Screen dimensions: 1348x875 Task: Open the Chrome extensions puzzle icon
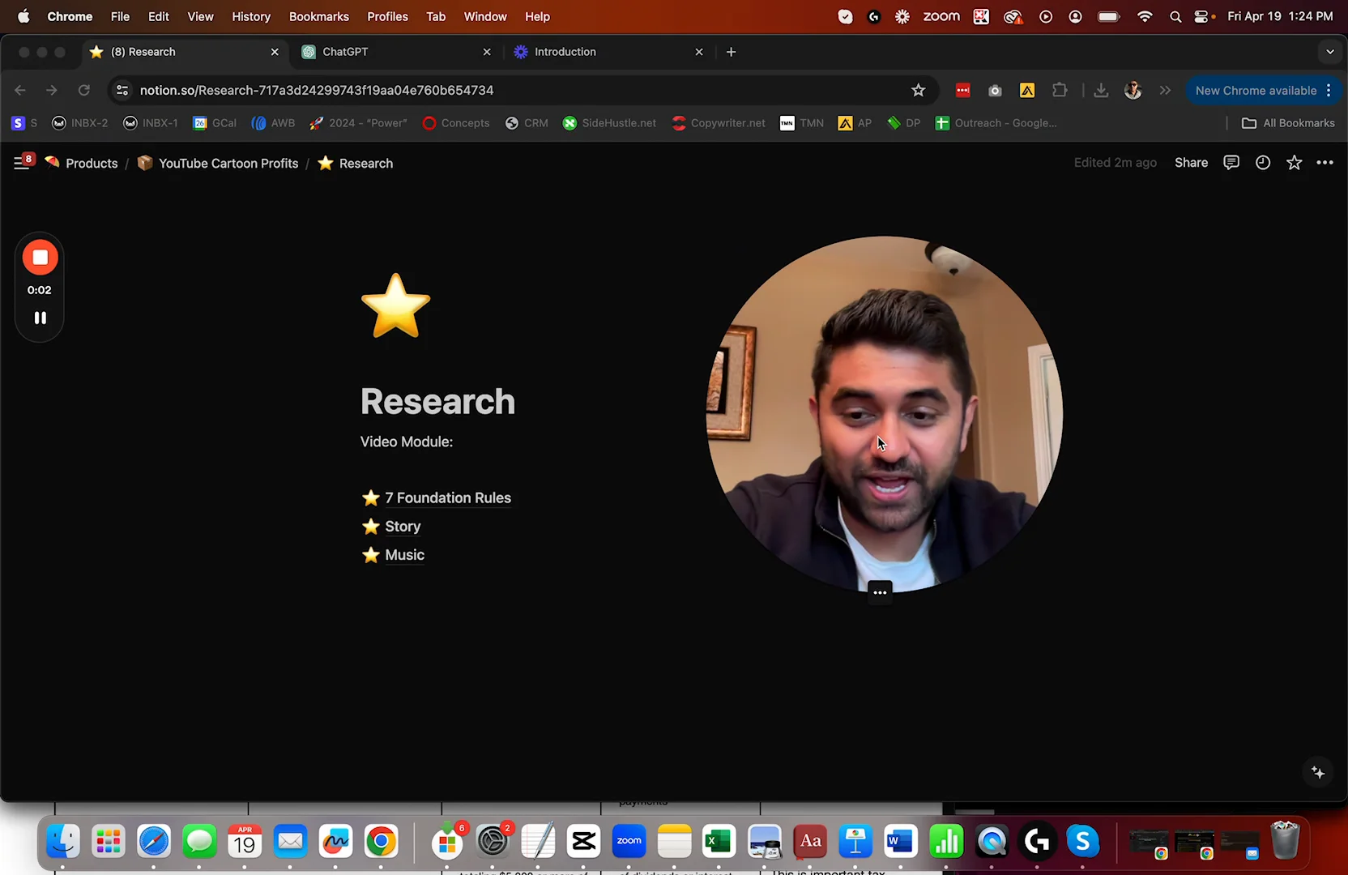pos(1060,91)
